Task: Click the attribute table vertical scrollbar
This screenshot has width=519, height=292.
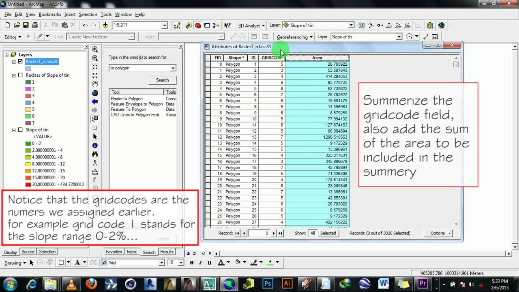Action: coord(456,140)
